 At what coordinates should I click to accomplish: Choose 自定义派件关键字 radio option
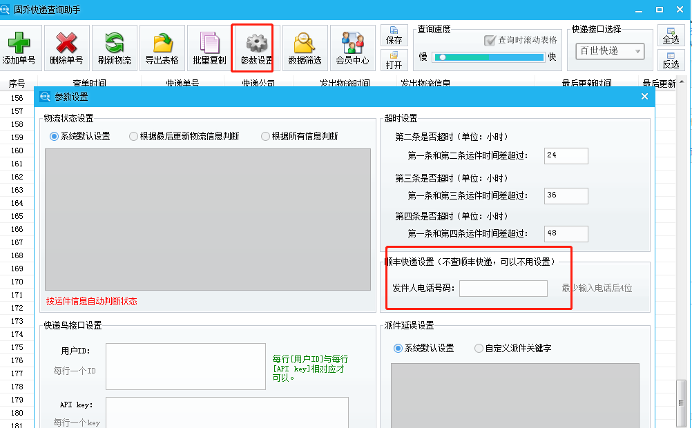tap(479, 349)
